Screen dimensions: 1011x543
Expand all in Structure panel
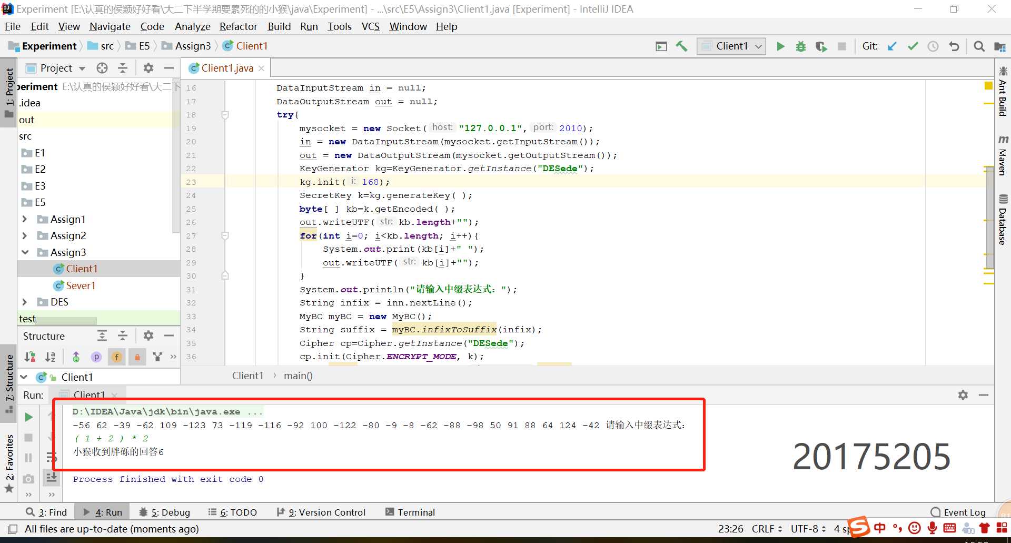pos(102,335)
